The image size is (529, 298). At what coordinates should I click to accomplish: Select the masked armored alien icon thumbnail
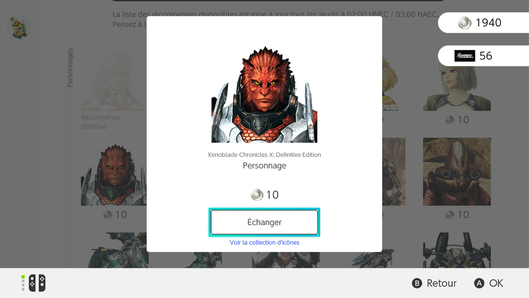pyautogui.click(x=457, y=172)
